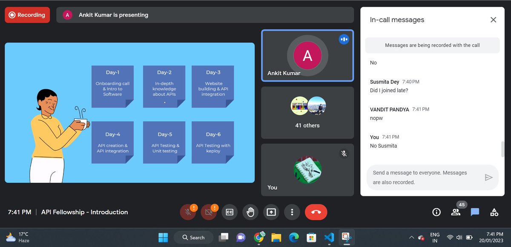511x247 pixels.
Task: Click the Wi-Fi tray icon
Action: pos(450,237)
